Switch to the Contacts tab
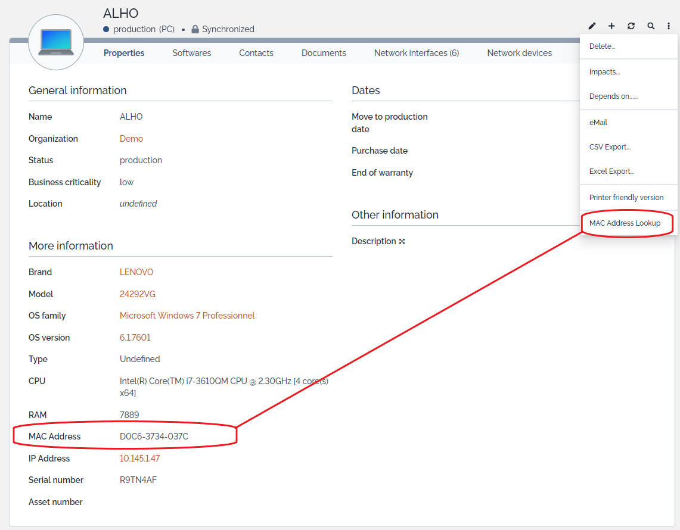The width and height of the screenshot is (680, 530). pyautogui.click(x=256, y=53)
